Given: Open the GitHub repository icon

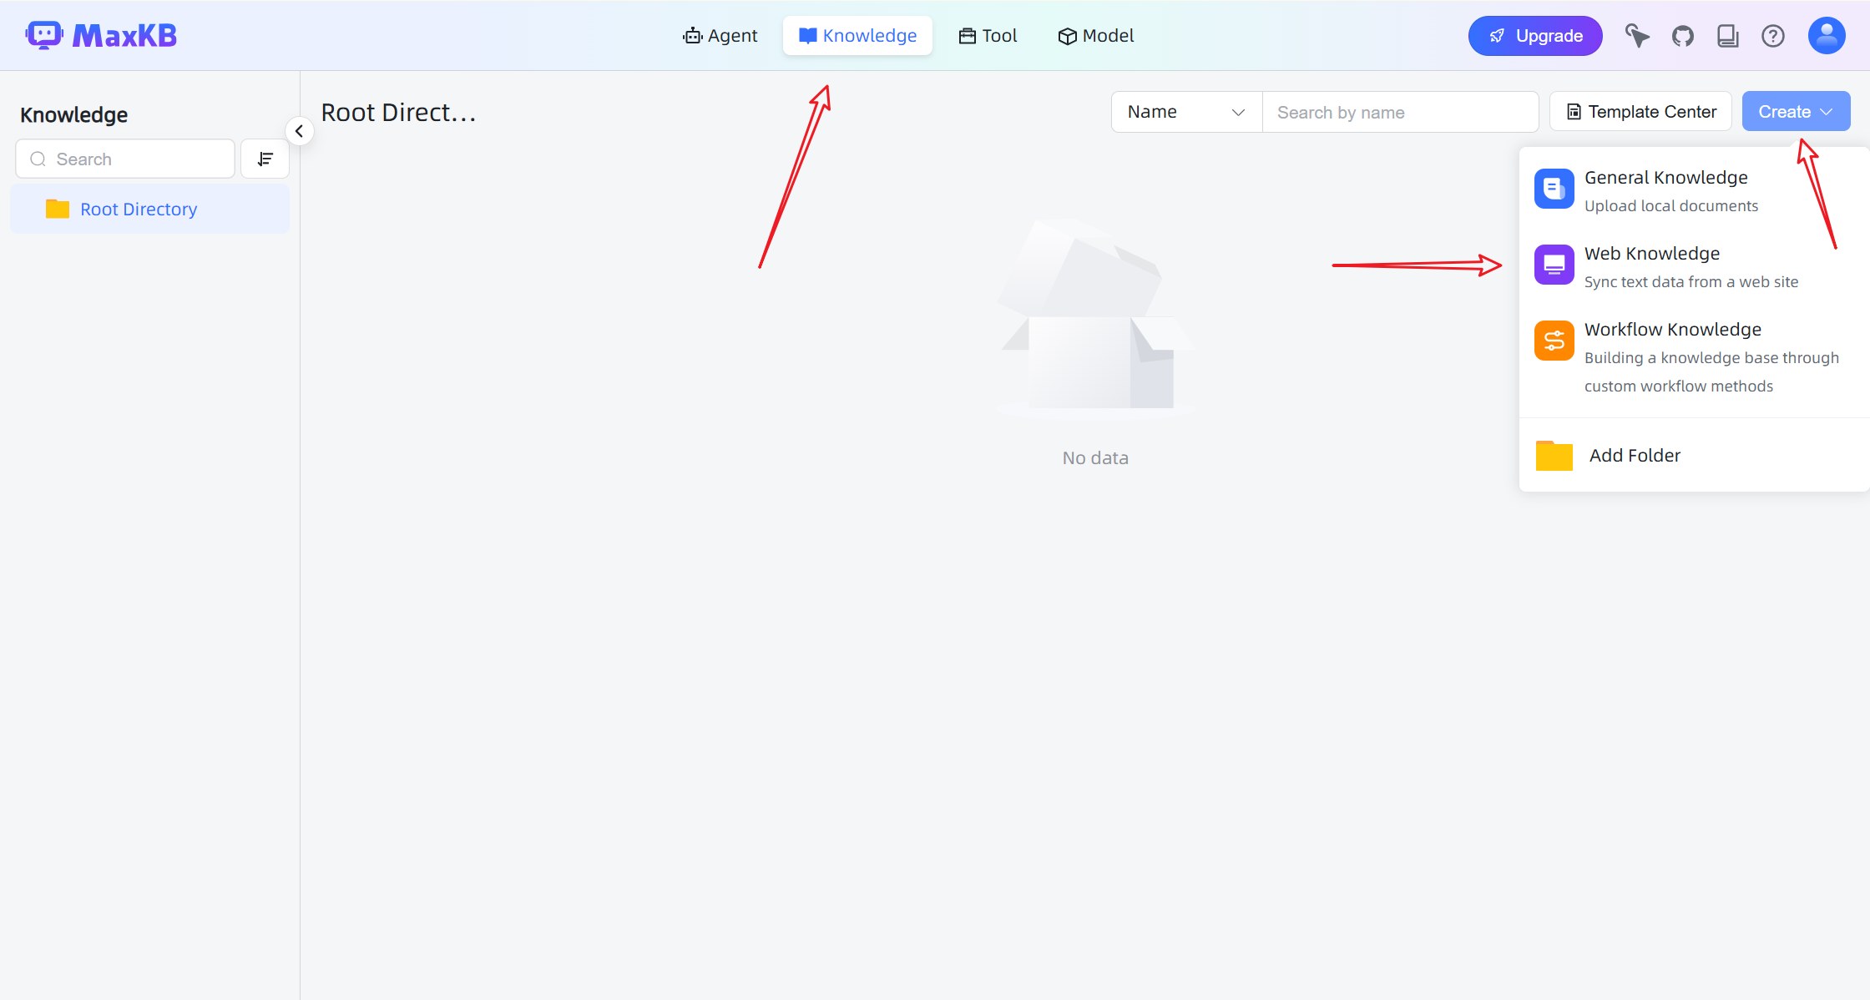Looking at the screenshot, I should click(x=1682, y=36).
